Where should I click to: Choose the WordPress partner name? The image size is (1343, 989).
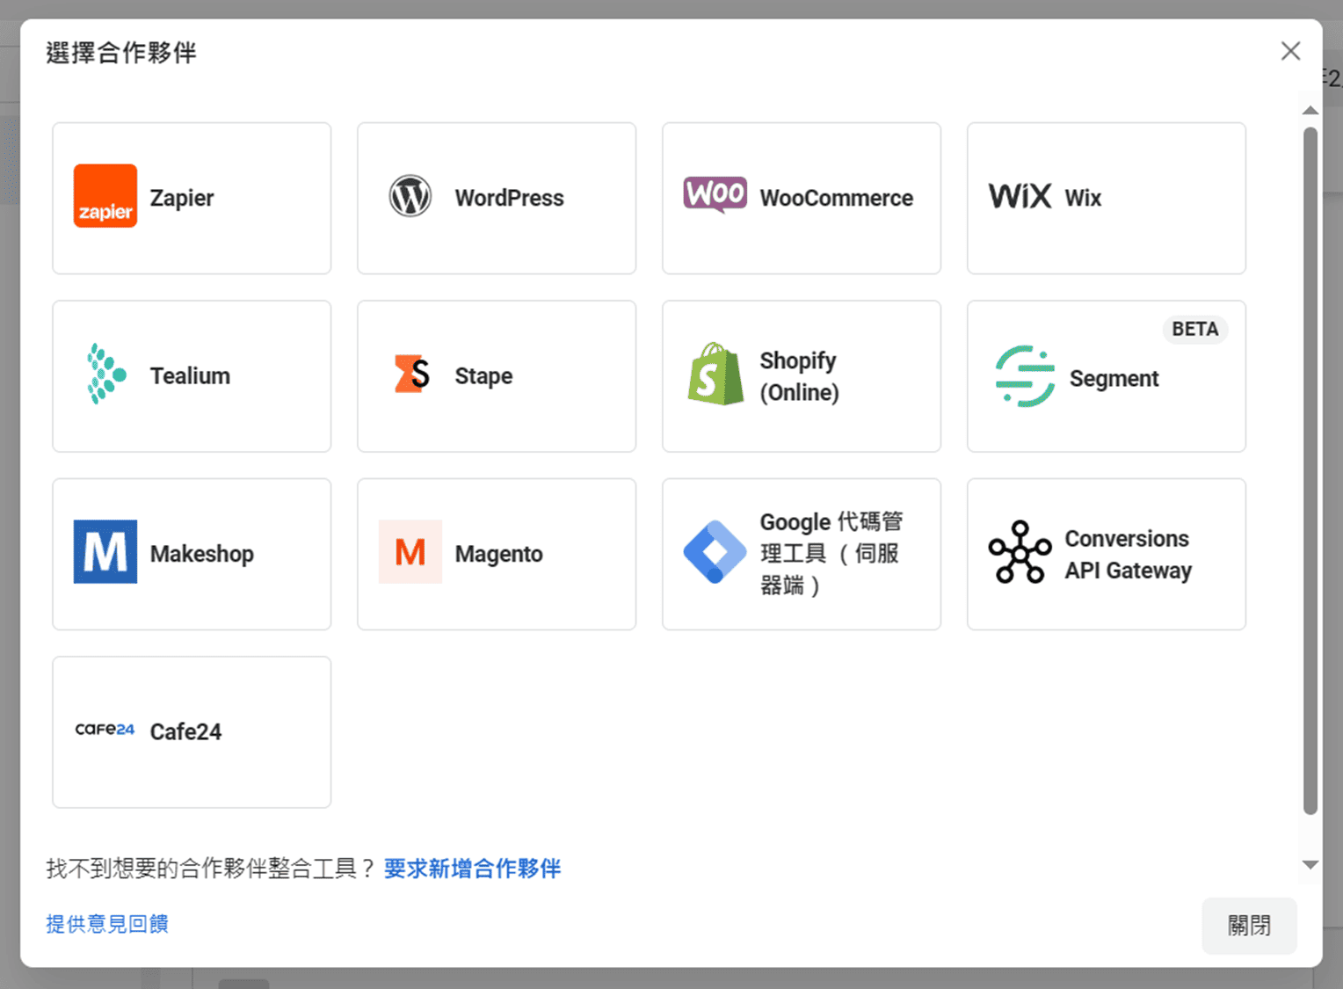[510, 198]
